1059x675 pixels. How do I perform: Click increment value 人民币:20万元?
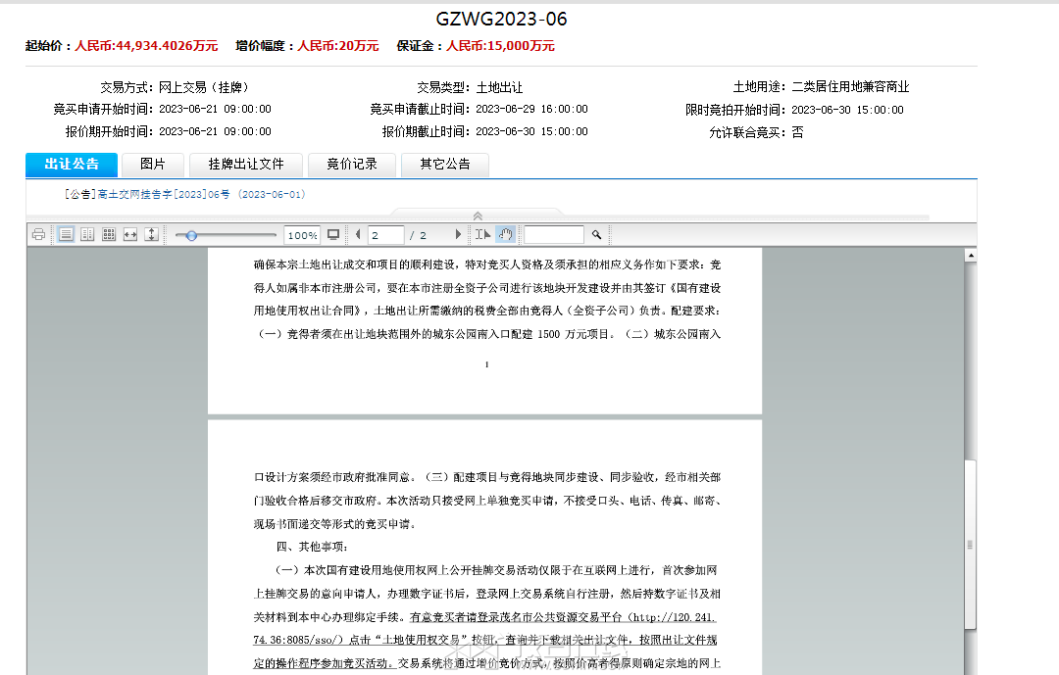(x=338, y=46)
